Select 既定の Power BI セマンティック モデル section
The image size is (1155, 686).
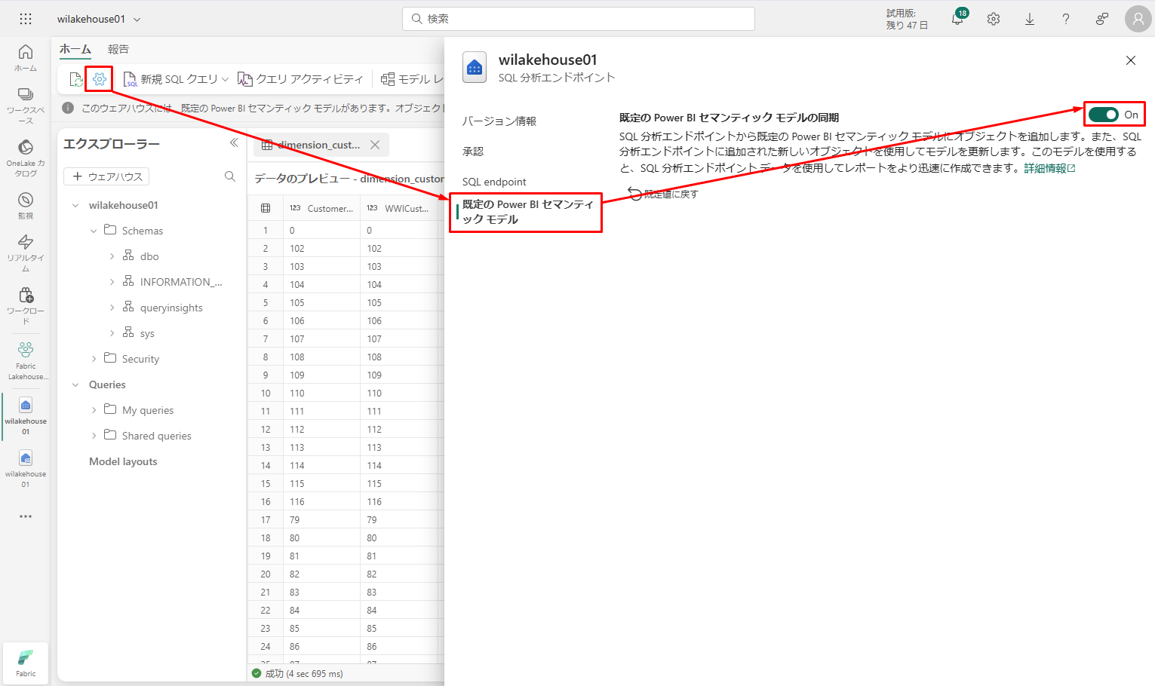tap(528, 212)
